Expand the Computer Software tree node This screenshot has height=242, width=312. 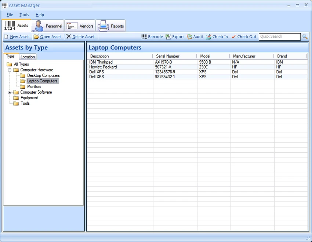pos(10,92)
